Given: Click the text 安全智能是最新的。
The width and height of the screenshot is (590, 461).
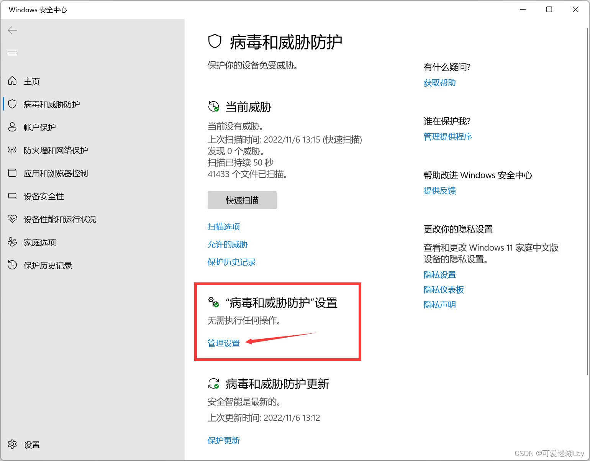Looking at the screenshot, I should pos(244,402).
